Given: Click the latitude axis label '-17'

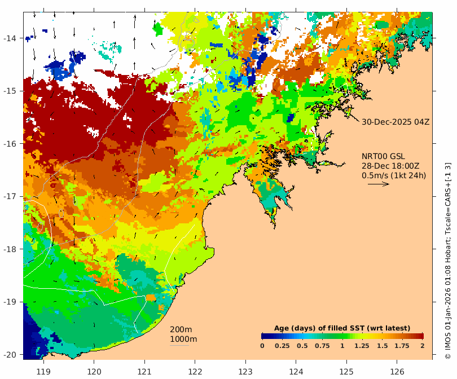Looking at the screenshot, I should click(10, 196).
